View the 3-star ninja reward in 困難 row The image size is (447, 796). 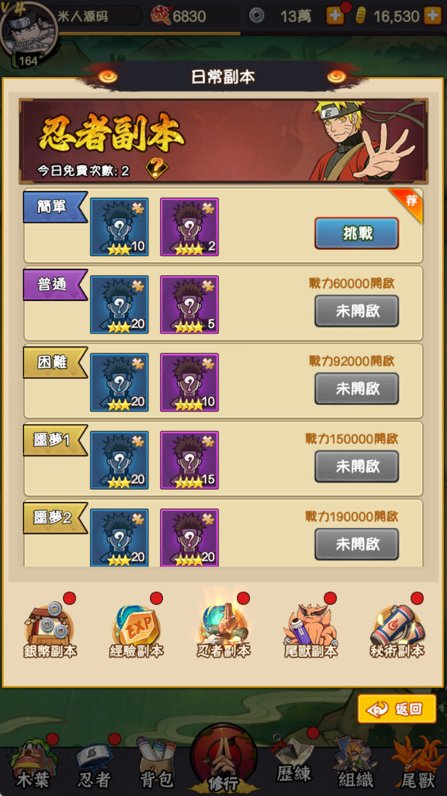pos(189,382)
